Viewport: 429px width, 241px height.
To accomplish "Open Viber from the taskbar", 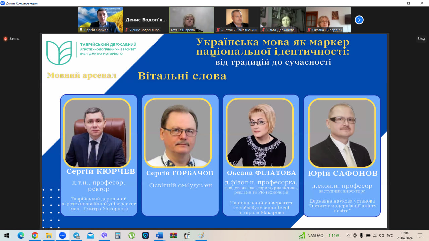I will [x=104, y=235].
